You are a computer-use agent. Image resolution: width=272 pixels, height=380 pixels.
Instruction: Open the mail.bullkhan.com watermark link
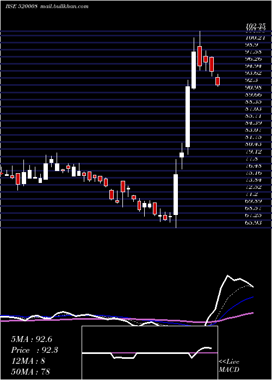pyautogui.click(x=64, y=7)
